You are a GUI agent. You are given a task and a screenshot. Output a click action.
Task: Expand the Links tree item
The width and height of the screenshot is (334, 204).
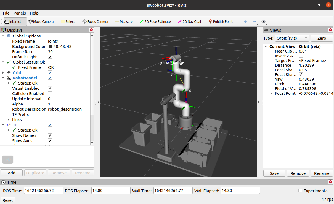coord(9,120)
